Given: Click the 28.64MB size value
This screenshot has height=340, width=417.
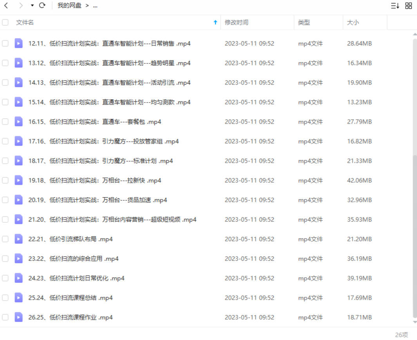Looking at the screenshot, I should (359, 43).
